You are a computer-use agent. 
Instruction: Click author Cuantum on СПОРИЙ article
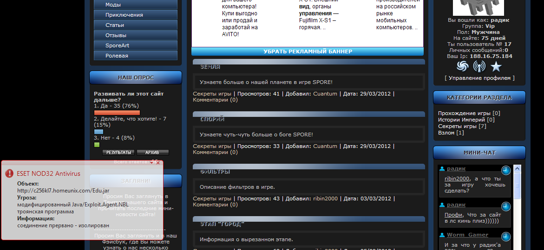(325, 146)
